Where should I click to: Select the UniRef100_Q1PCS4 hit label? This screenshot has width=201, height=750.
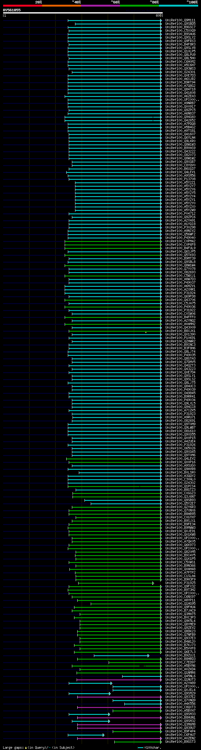tap(180, 486)
